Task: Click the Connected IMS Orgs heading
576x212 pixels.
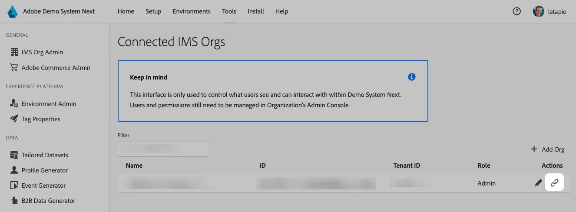Action: [172, 42]
